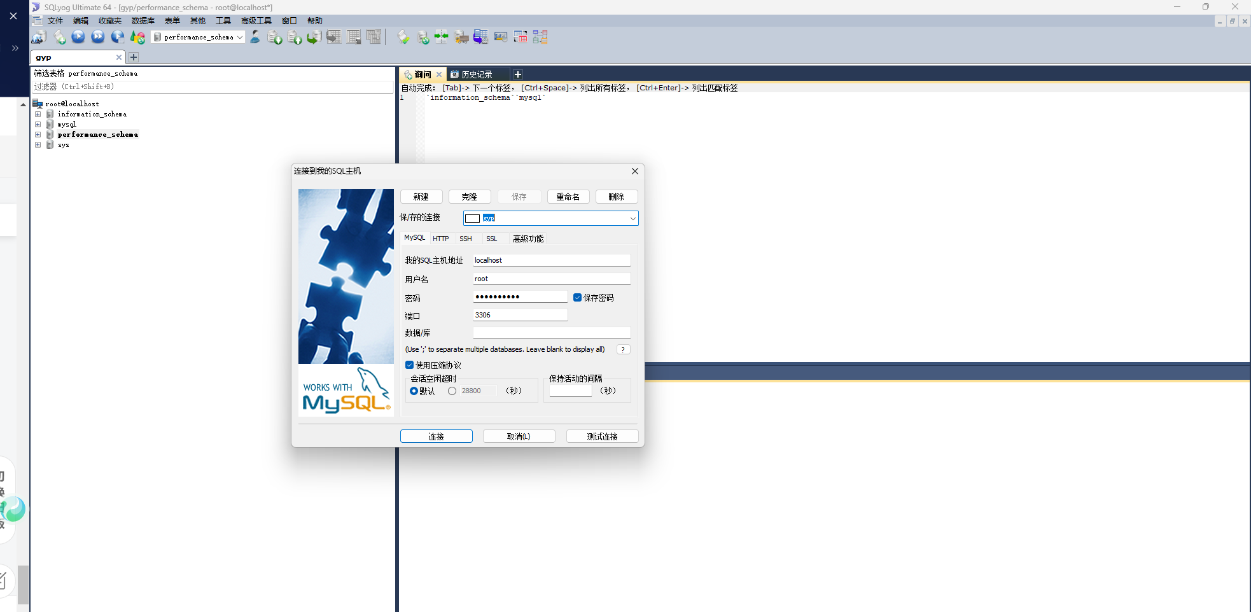Switch to the 高级功能 tab
The width and height of the screenshot is (1251, 612).
click(x=528, y=239)
